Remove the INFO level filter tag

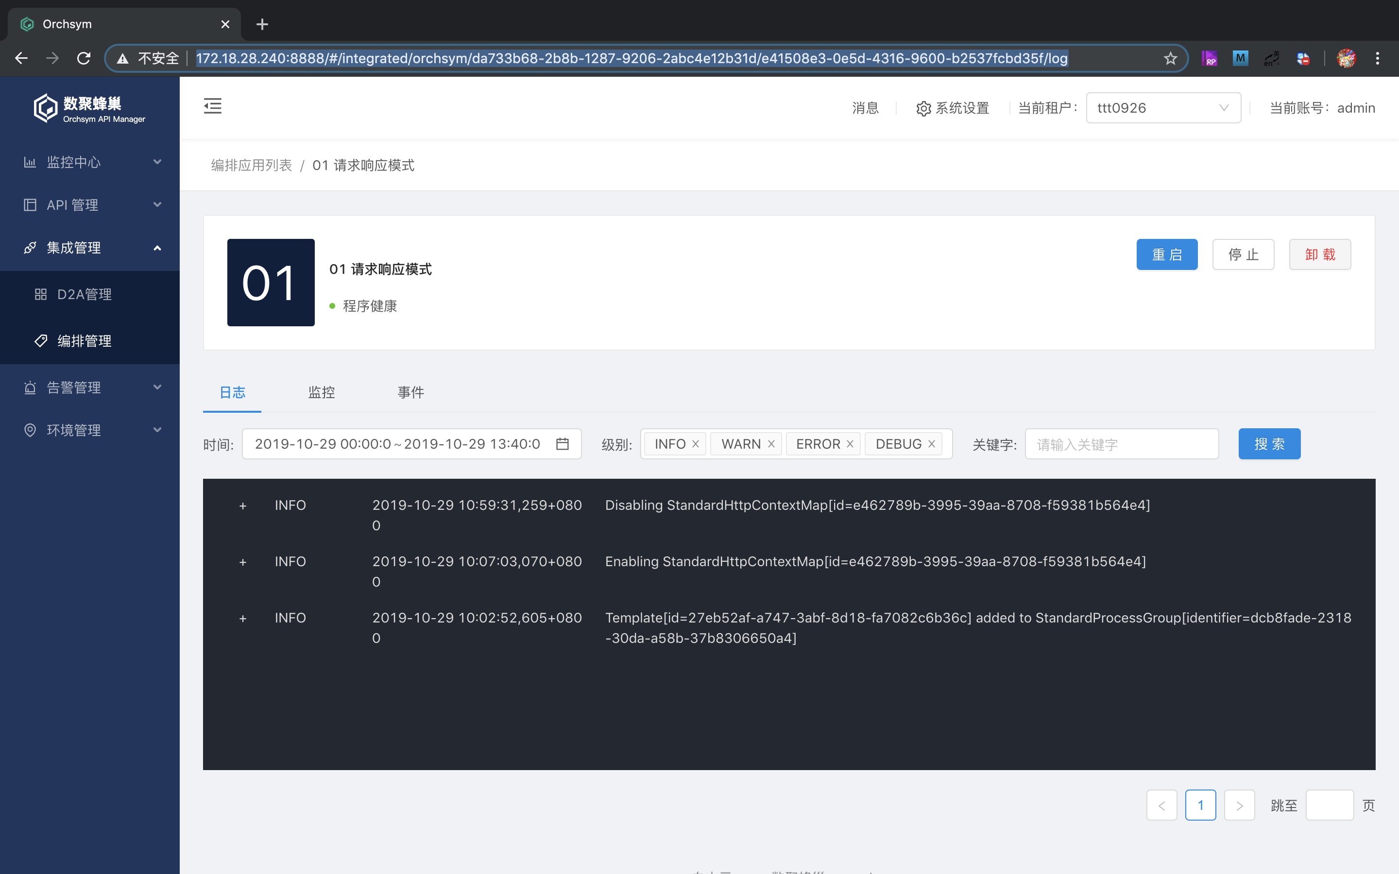pyautogui.click(x=696, y=444)
